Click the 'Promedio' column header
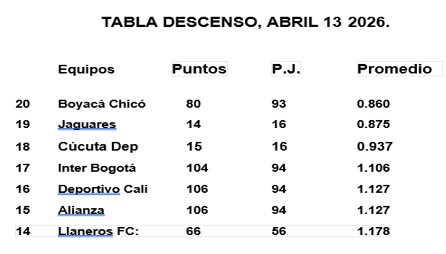The image size is (446, 254). coord(394,69)
